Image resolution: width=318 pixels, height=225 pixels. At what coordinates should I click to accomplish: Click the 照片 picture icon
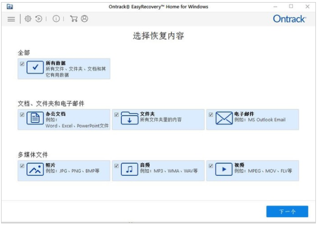point(35,170)
